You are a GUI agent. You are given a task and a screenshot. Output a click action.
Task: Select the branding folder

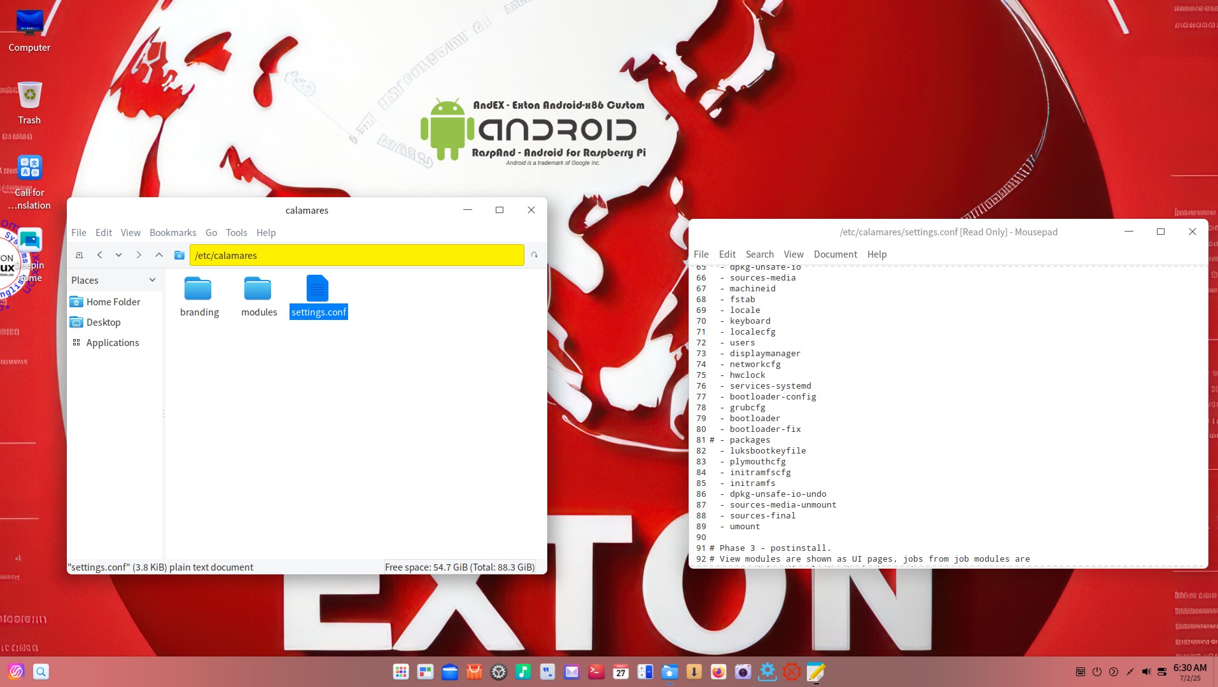199,296
